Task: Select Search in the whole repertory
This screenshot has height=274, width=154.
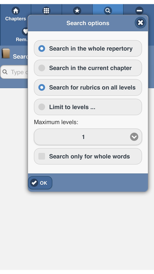Action: pyautogui.click(x=88, y=48)
